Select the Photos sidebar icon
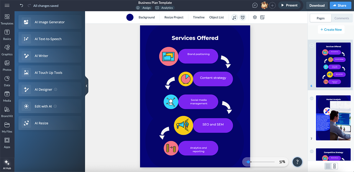 click(7, 65)
